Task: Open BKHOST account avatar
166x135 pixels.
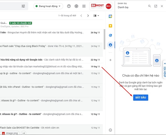Action: pyautogui.click(x=108, y=6)
